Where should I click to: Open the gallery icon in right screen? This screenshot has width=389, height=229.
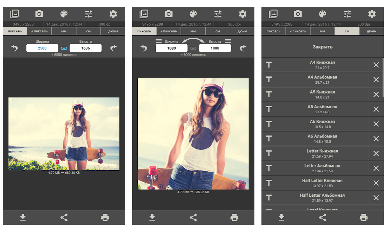click(273, 14)
